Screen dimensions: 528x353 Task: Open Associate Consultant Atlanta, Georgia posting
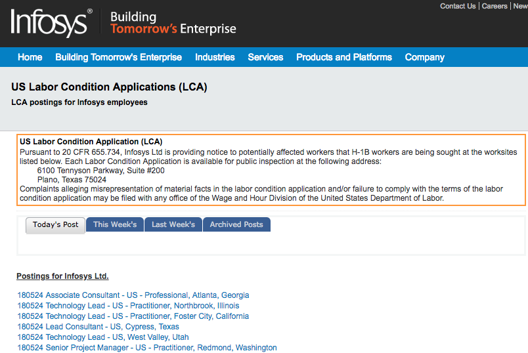133,295
